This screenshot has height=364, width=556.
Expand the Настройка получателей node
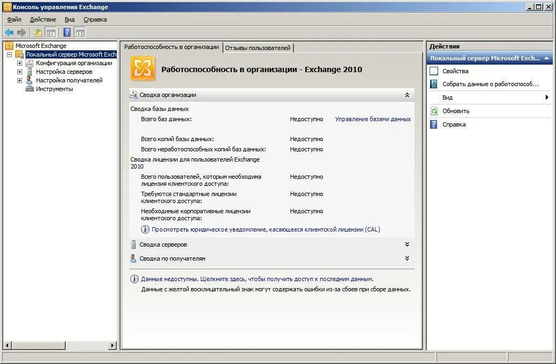(x=20, y=80)
